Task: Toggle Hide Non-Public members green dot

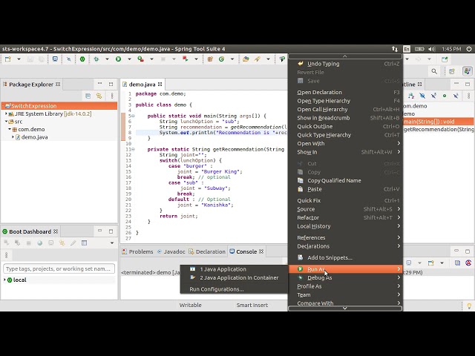Action: [445, 96]
